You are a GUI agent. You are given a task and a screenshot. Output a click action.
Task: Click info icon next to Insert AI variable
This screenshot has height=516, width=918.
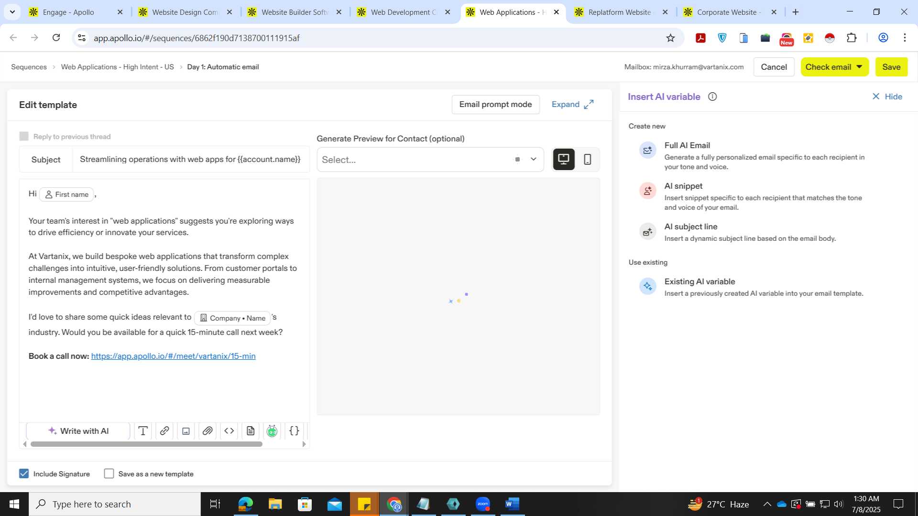(x=712, y=97)
